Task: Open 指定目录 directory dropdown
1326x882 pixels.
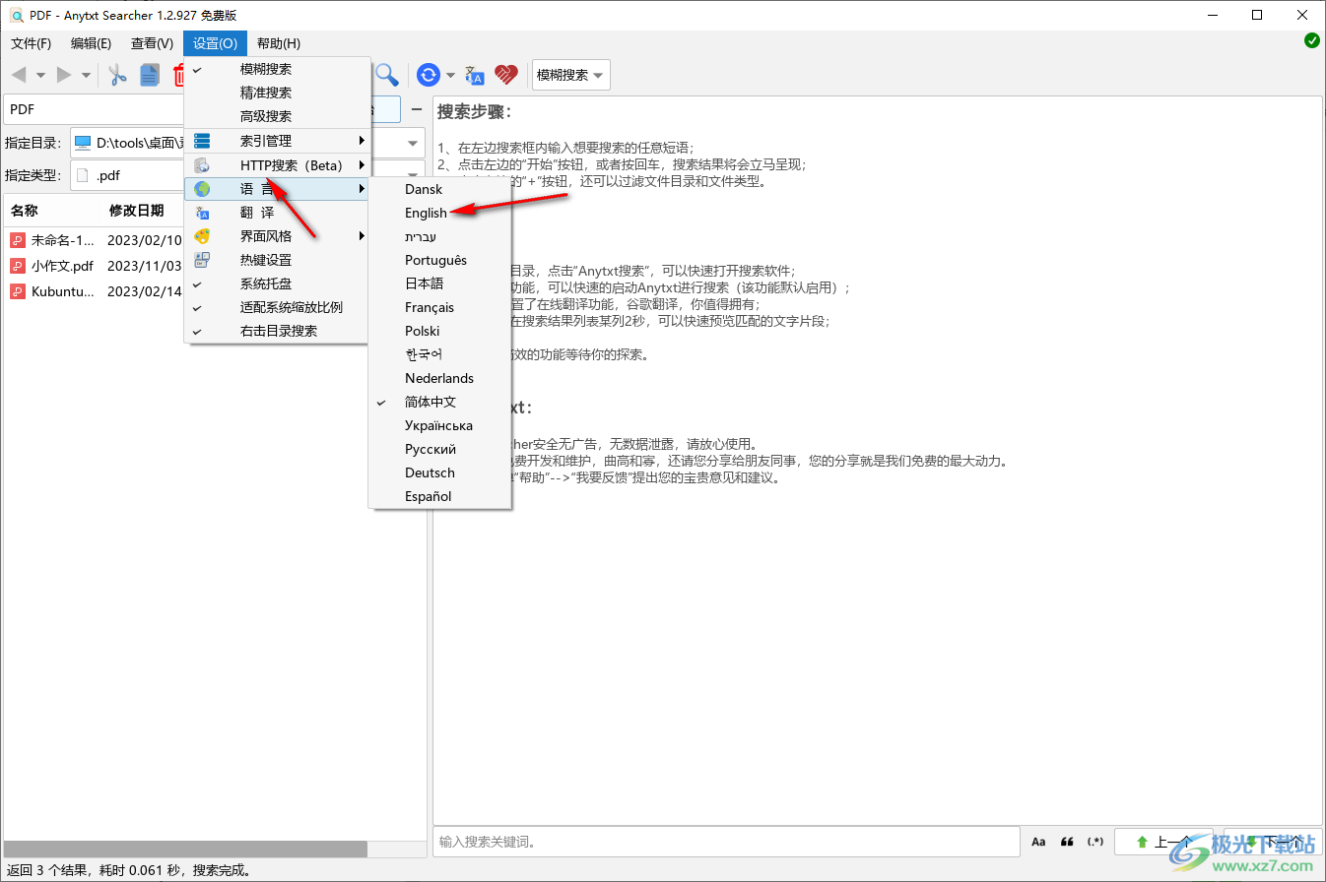Action: (x=413, y=143)
